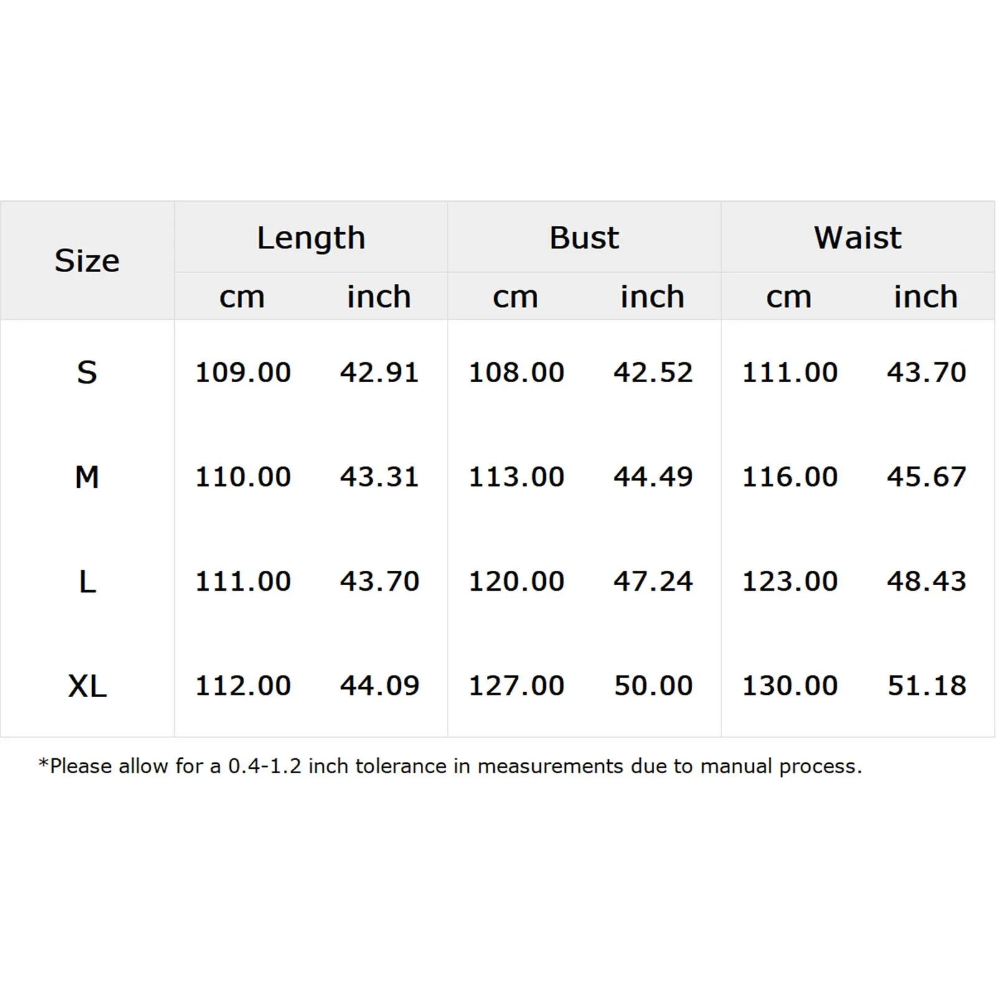Click the S size row label

tap(87, 372)
